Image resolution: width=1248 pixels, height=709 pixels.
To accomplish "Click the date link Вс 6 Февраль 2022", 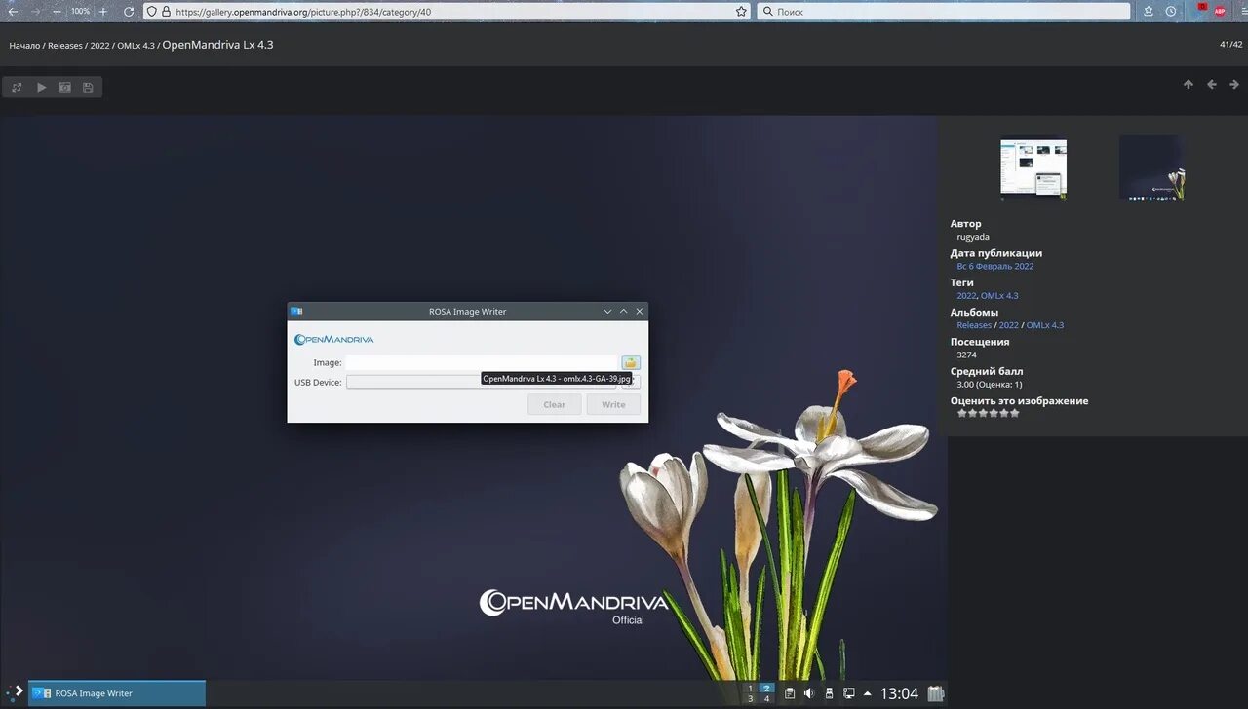I will 995,266.
